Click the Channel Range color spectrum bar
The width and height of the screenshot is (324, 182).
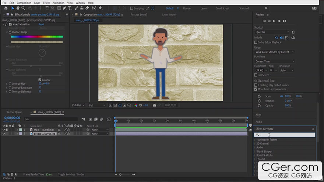(37, 37)
